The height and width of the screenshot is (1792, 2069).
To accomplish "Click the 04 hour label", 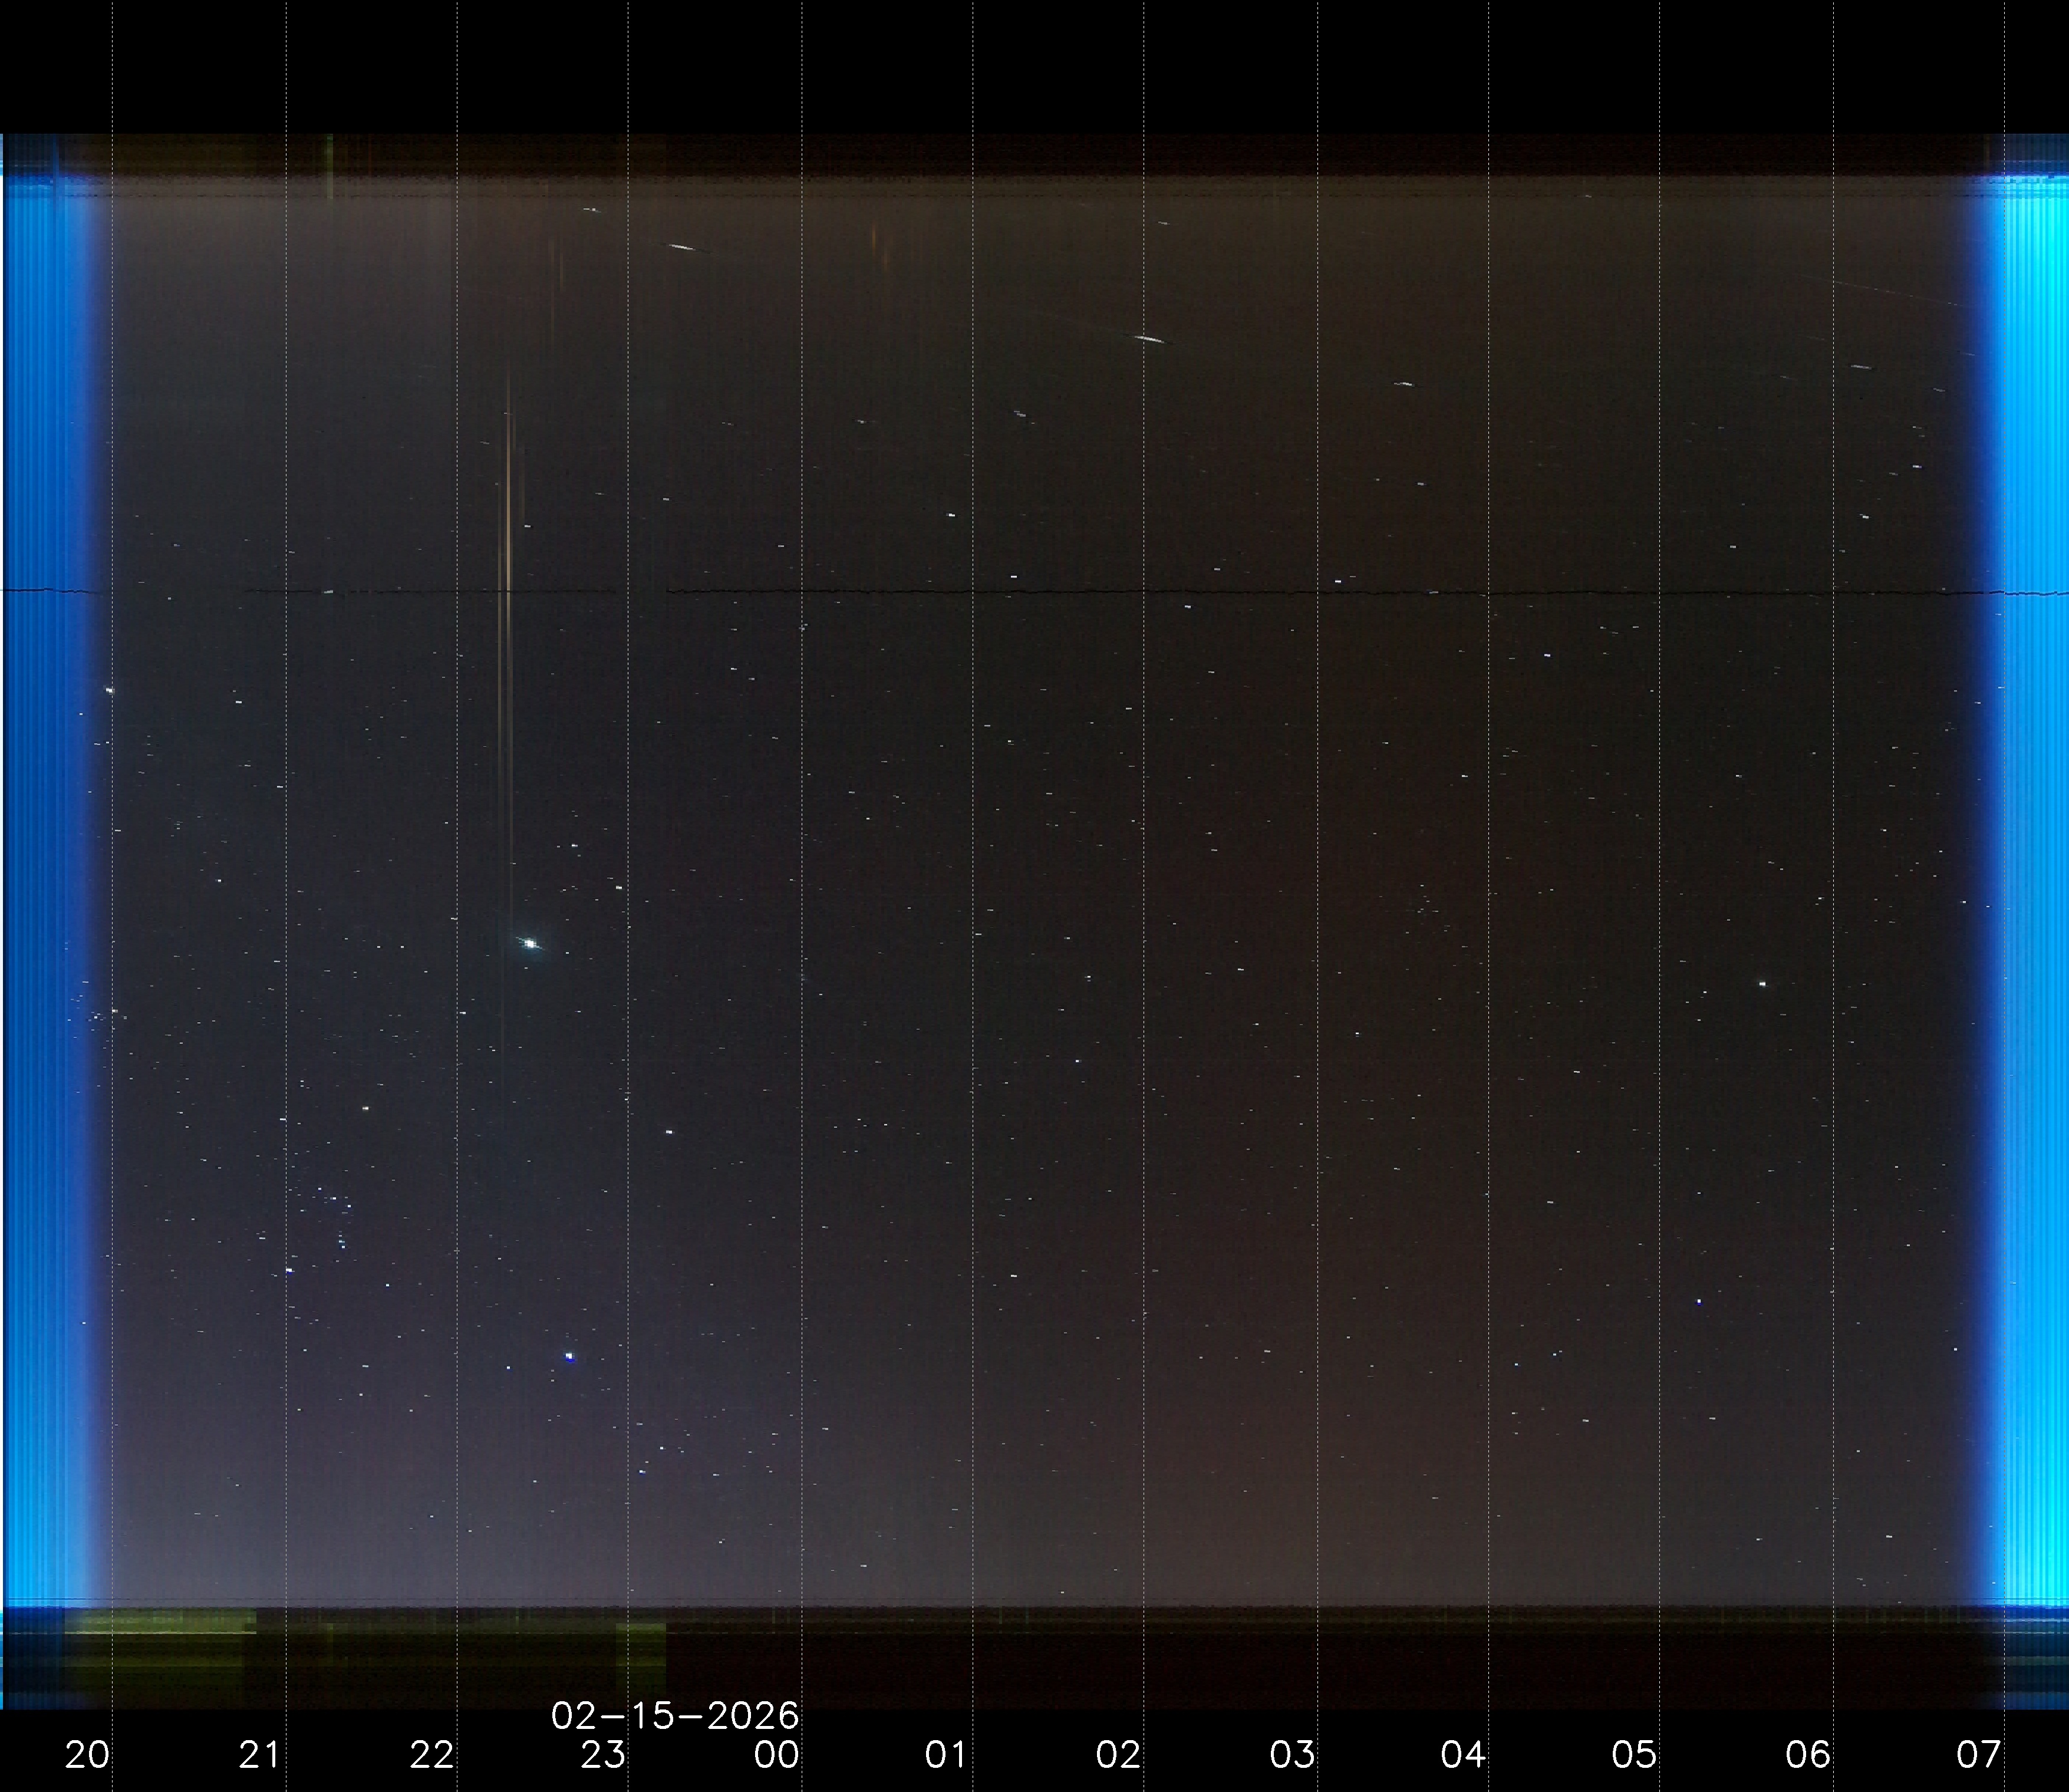I will [x=1463, y=1755].
